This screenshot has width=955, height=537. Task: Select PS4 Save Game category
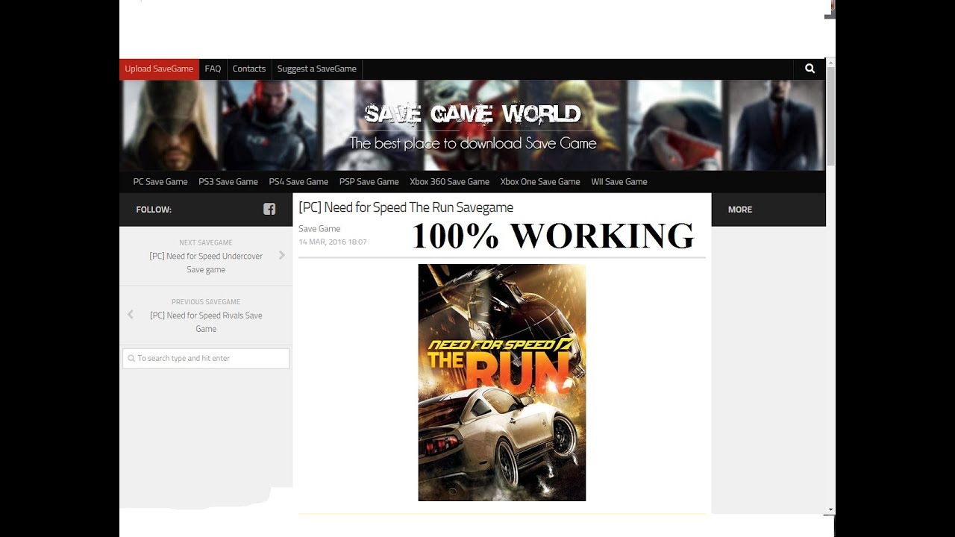(x=298, y=182)
